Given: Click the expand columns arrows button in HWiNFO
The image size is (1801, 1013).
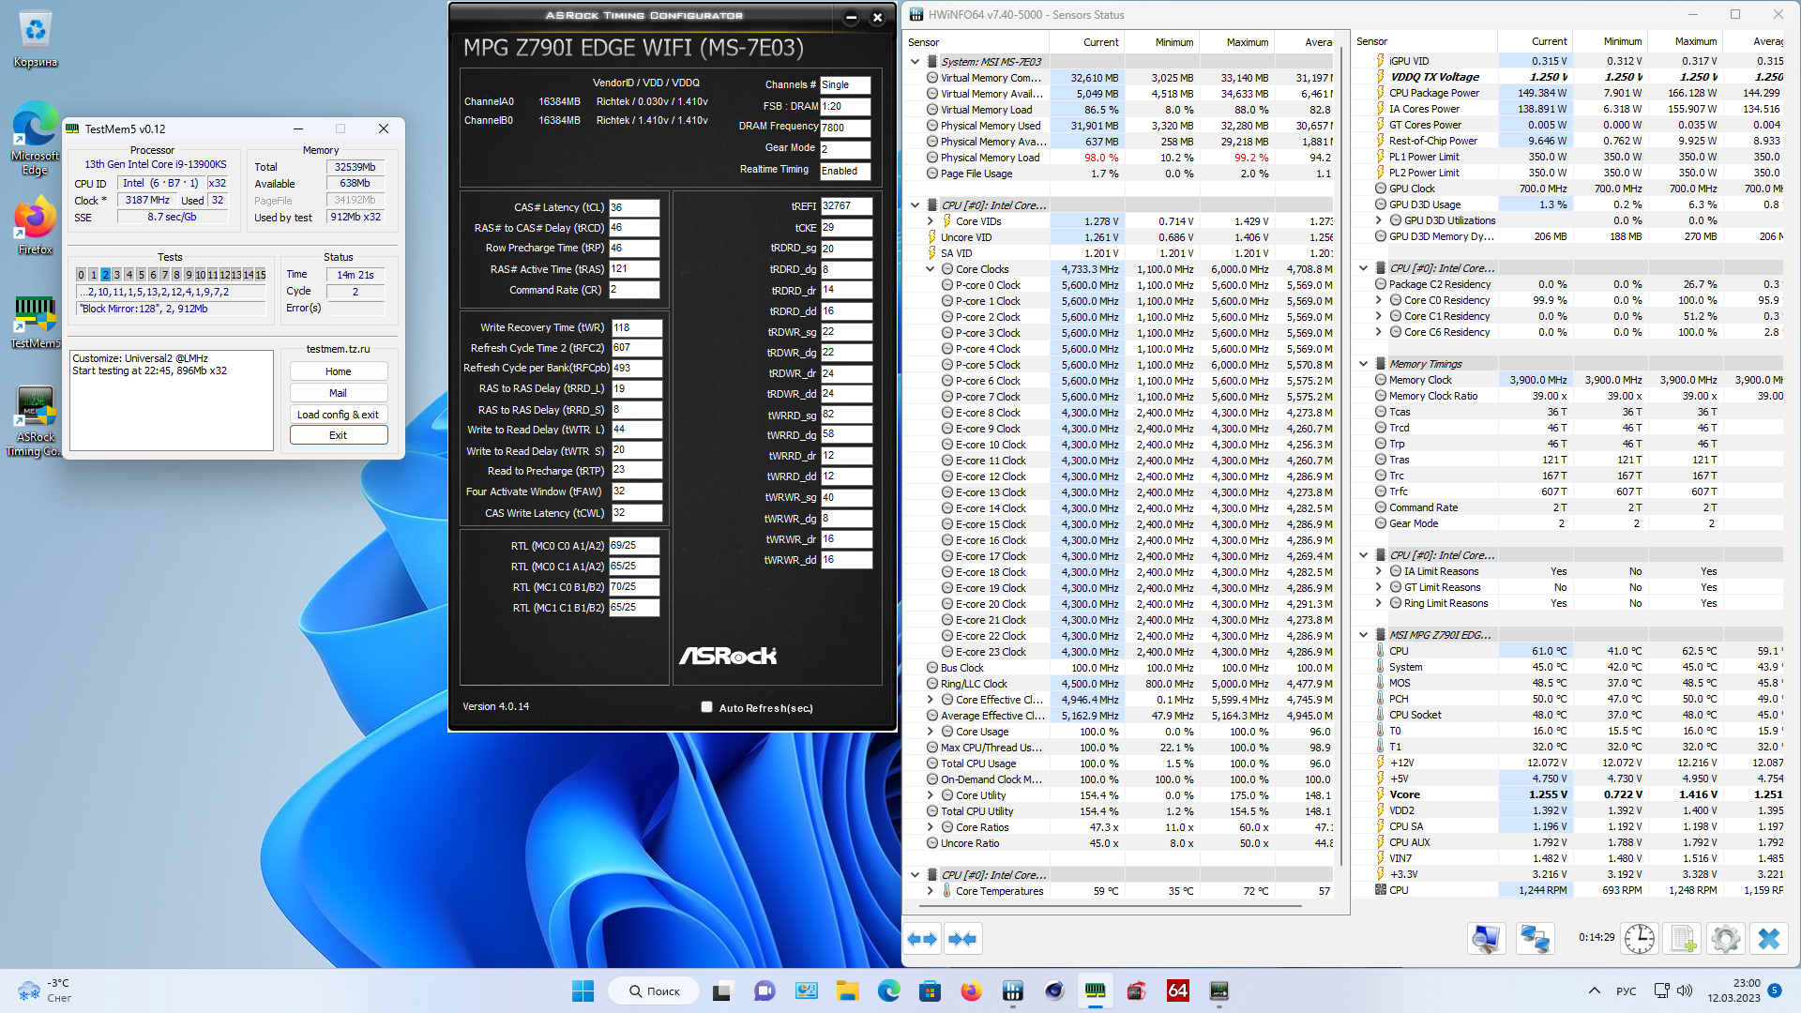Looking at the screenshot, I should (923, 939).
